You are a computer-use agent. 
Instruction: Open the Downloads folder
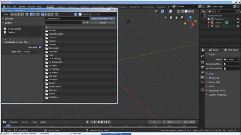(53, 48)
